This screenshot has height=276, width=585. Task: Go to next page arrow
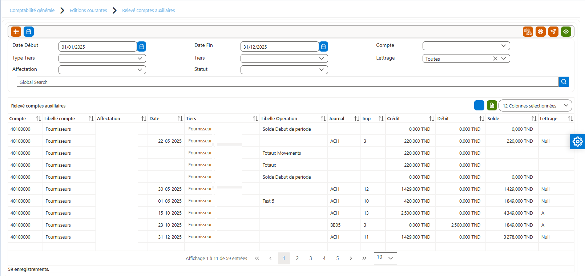351,258
